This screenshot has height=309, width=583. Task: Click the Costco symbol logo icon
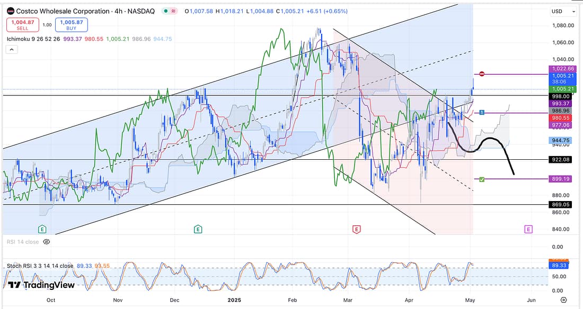pyautogui.click(x=10, y=11)
